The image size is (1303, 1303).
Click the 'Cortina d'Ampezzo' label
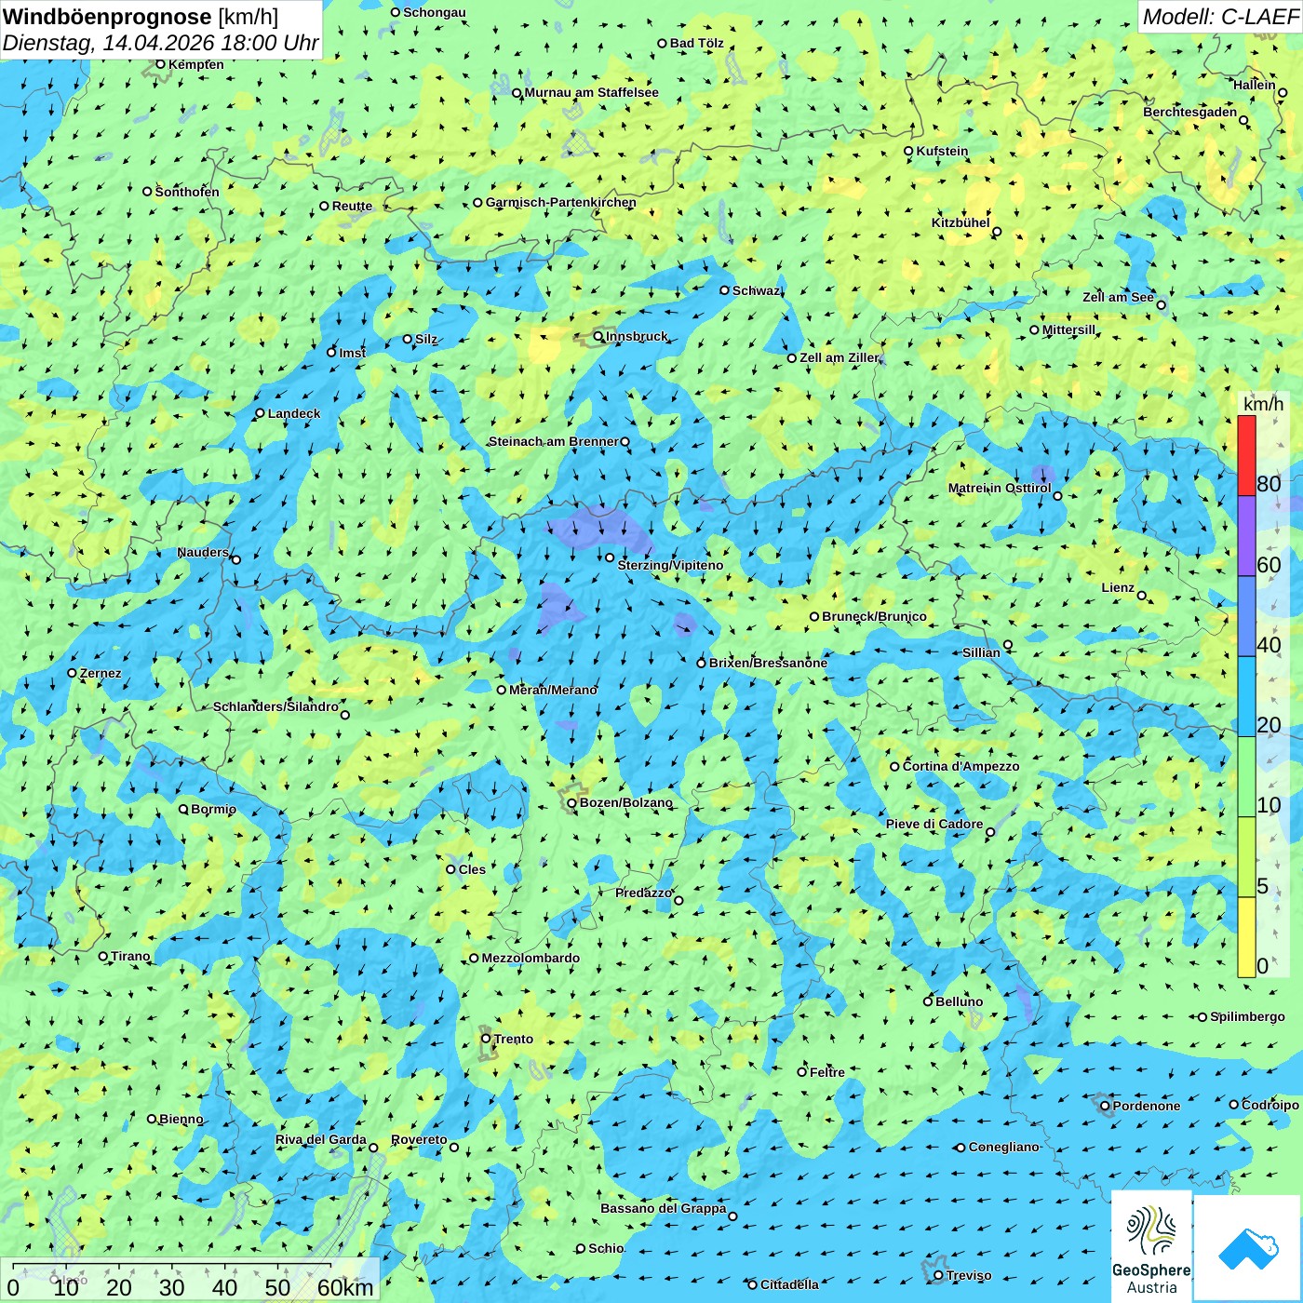[960, 766]
